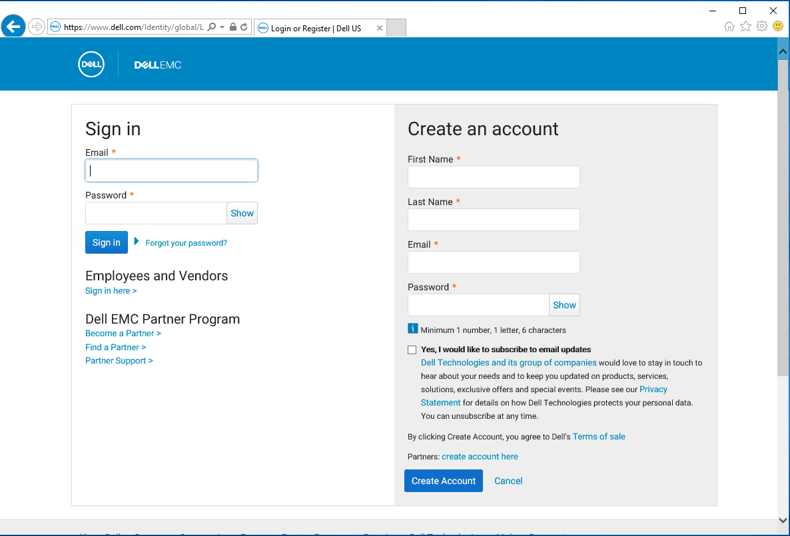Click the browser settings gear icon
Viewport: 790px width, 536px height.
pyautogui.click(x=761, y=27)
